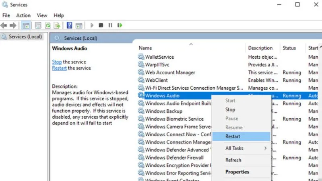Viewport: 322px width, 181px height.
Task: Select the WalletService row
Action: [x=159, y=57]
